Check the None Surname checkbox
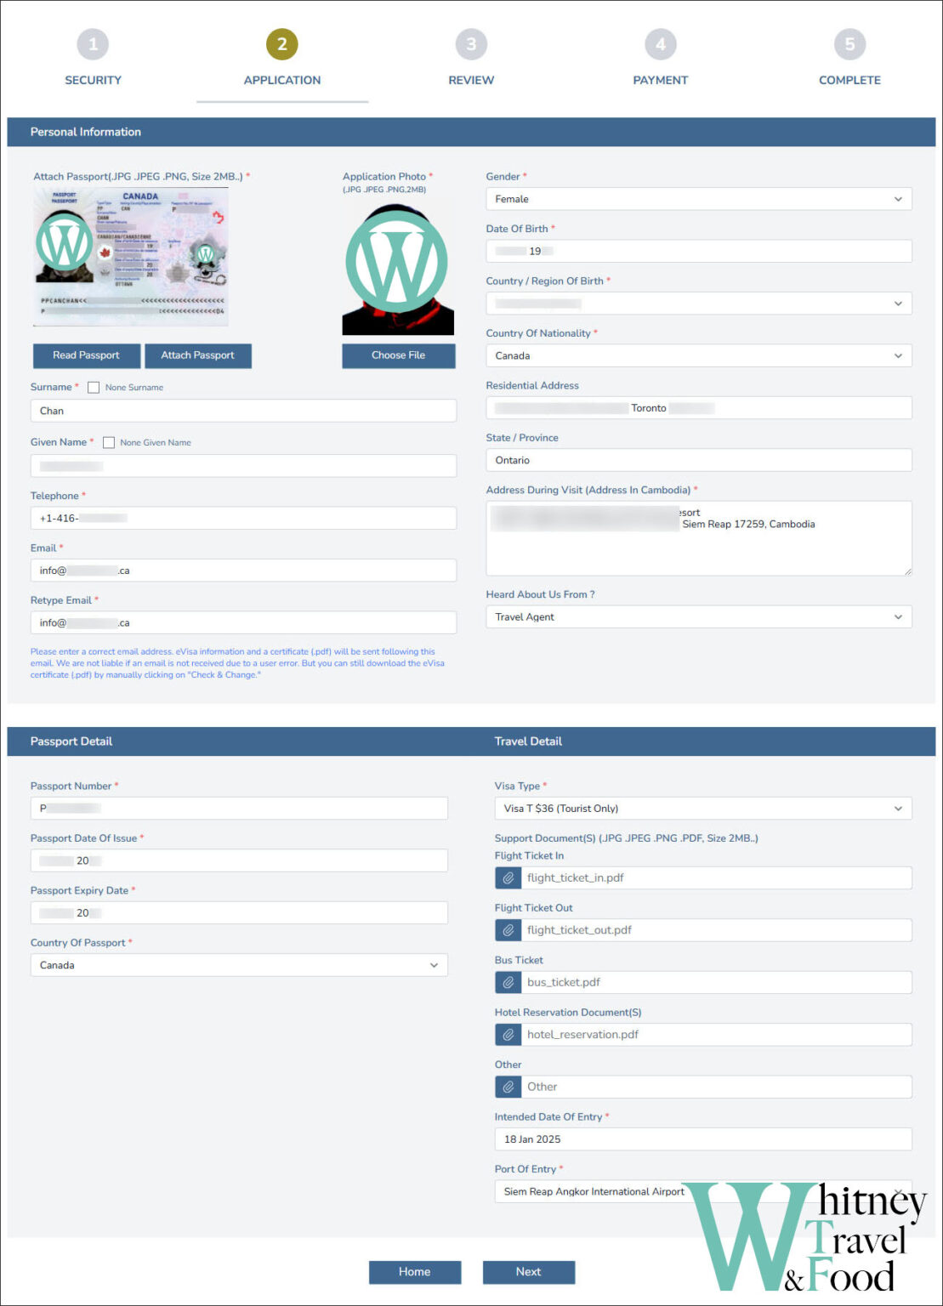943x1306 pixels. (x=94, y=388)
